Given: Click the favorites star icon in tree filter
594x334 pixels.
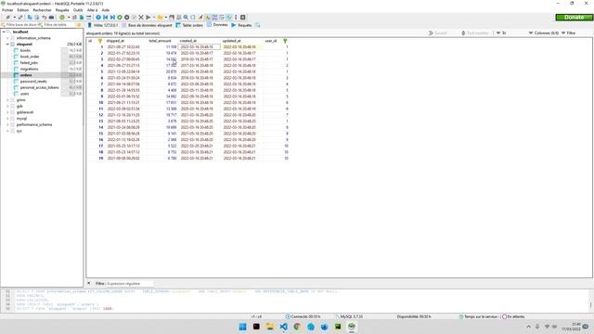Looking at the screenshot, I should (x=79, y=25).
